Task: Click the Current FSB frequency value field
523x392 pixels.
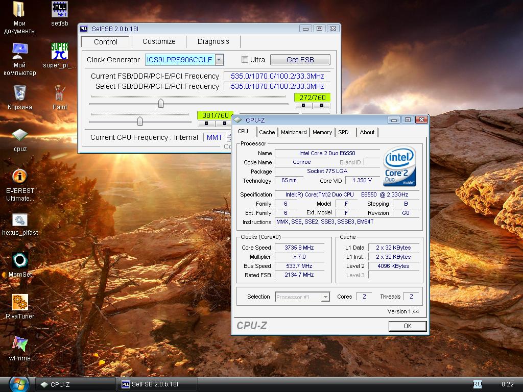Action: (x=277, y=76)
